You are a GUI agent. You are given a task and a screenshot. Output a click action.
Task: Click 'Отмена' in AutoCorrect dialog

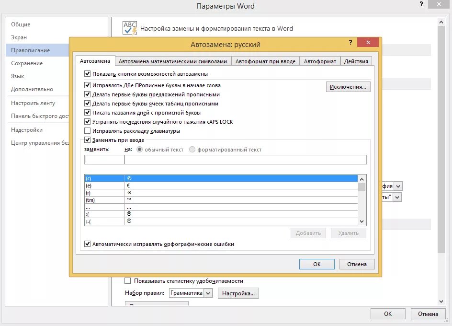357,264
